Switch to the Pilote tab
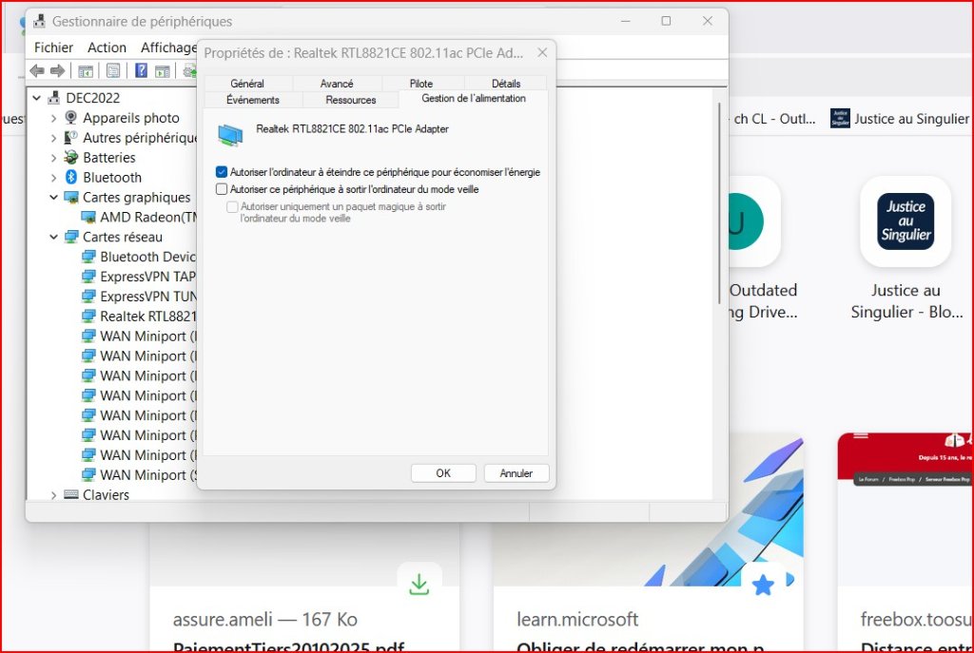The width and height of the screenshot is (974, 653). coord(420,84)
